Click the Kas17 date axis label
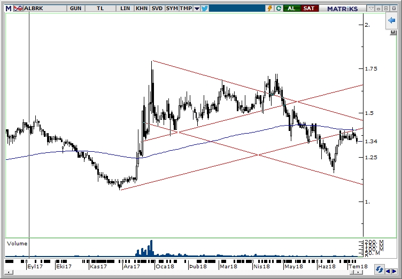This screenshot has width=402, height=279. [98, 266]
